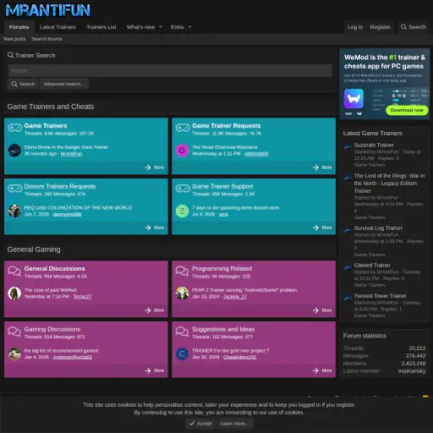Screen dimensions: 433x433
Task: Open the General Gaming category heading
Action: tap(34, 249)
